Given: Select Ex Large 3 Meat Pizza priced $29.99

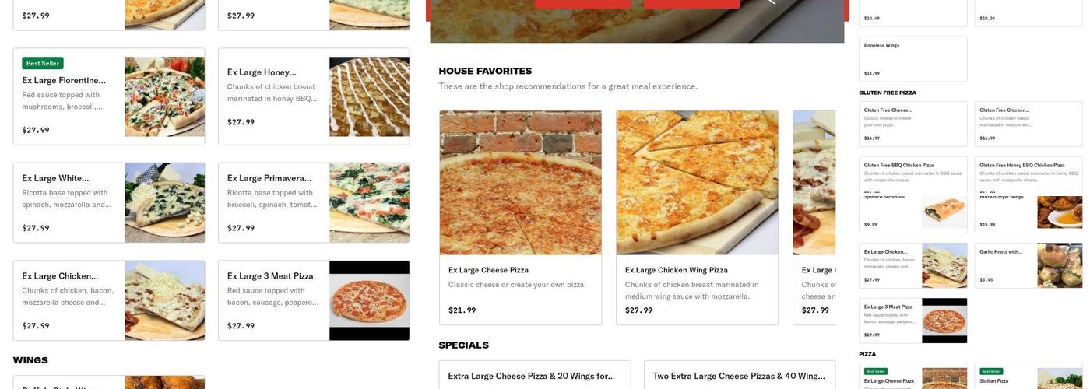Looking at the screenshot, I should pos(913,321).
